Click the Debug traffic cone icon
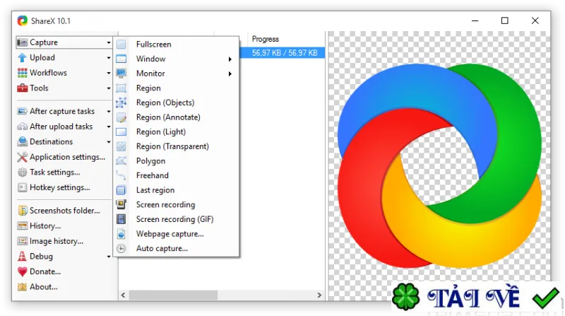Screen dimensions: 565x316 pos(23,256)
